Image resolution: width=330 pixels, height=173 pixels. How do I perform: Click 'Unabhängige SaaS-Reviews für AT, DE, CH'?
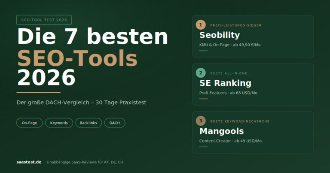click(85, 162)
